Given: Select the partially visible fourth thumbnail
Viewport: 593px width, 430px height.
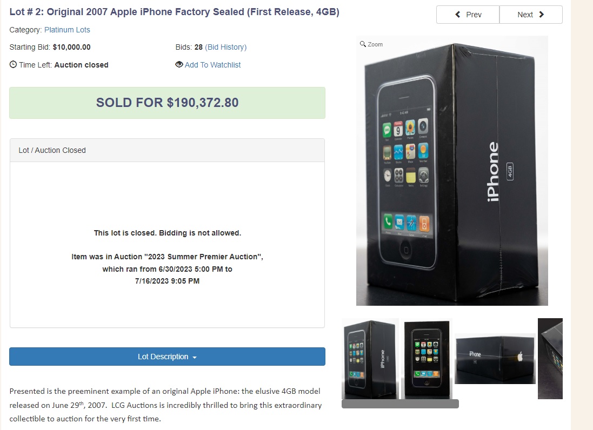Looking at the screenshot, I should pos(550,359).
